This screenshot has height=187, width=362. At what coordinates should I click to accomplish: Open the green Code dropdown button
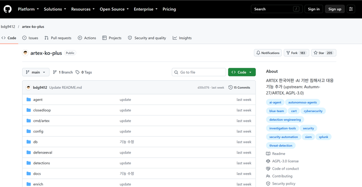click(242, 72)
